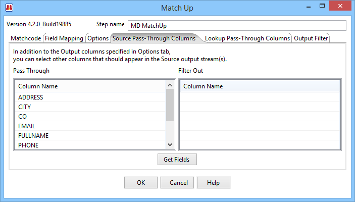Switch to the Output Filter tab
The height and width of the screenshot is (202, 355).
(x=311, y=38)
